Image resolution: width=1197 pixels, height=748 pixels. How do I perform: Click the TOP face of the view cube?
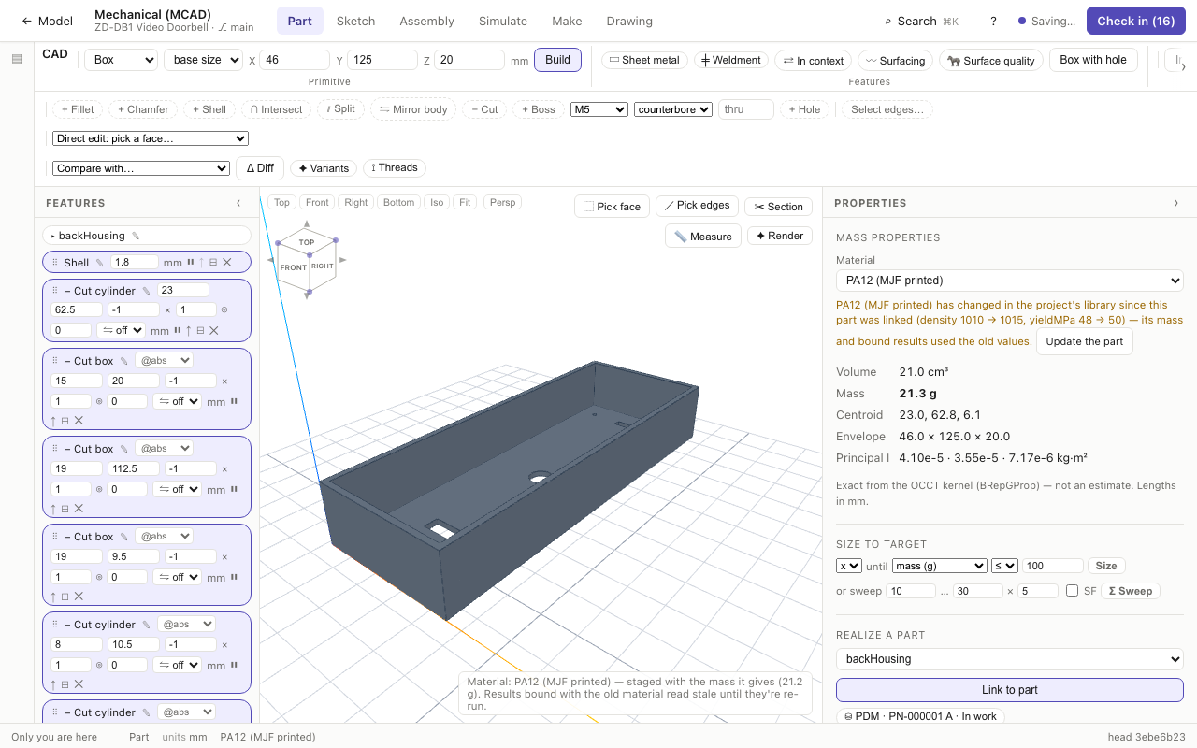(x=307, y=242)
